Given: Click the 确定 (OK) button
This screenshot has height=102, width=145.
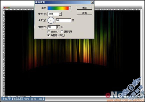Looking at the screenshot, I should pos(84,8).
